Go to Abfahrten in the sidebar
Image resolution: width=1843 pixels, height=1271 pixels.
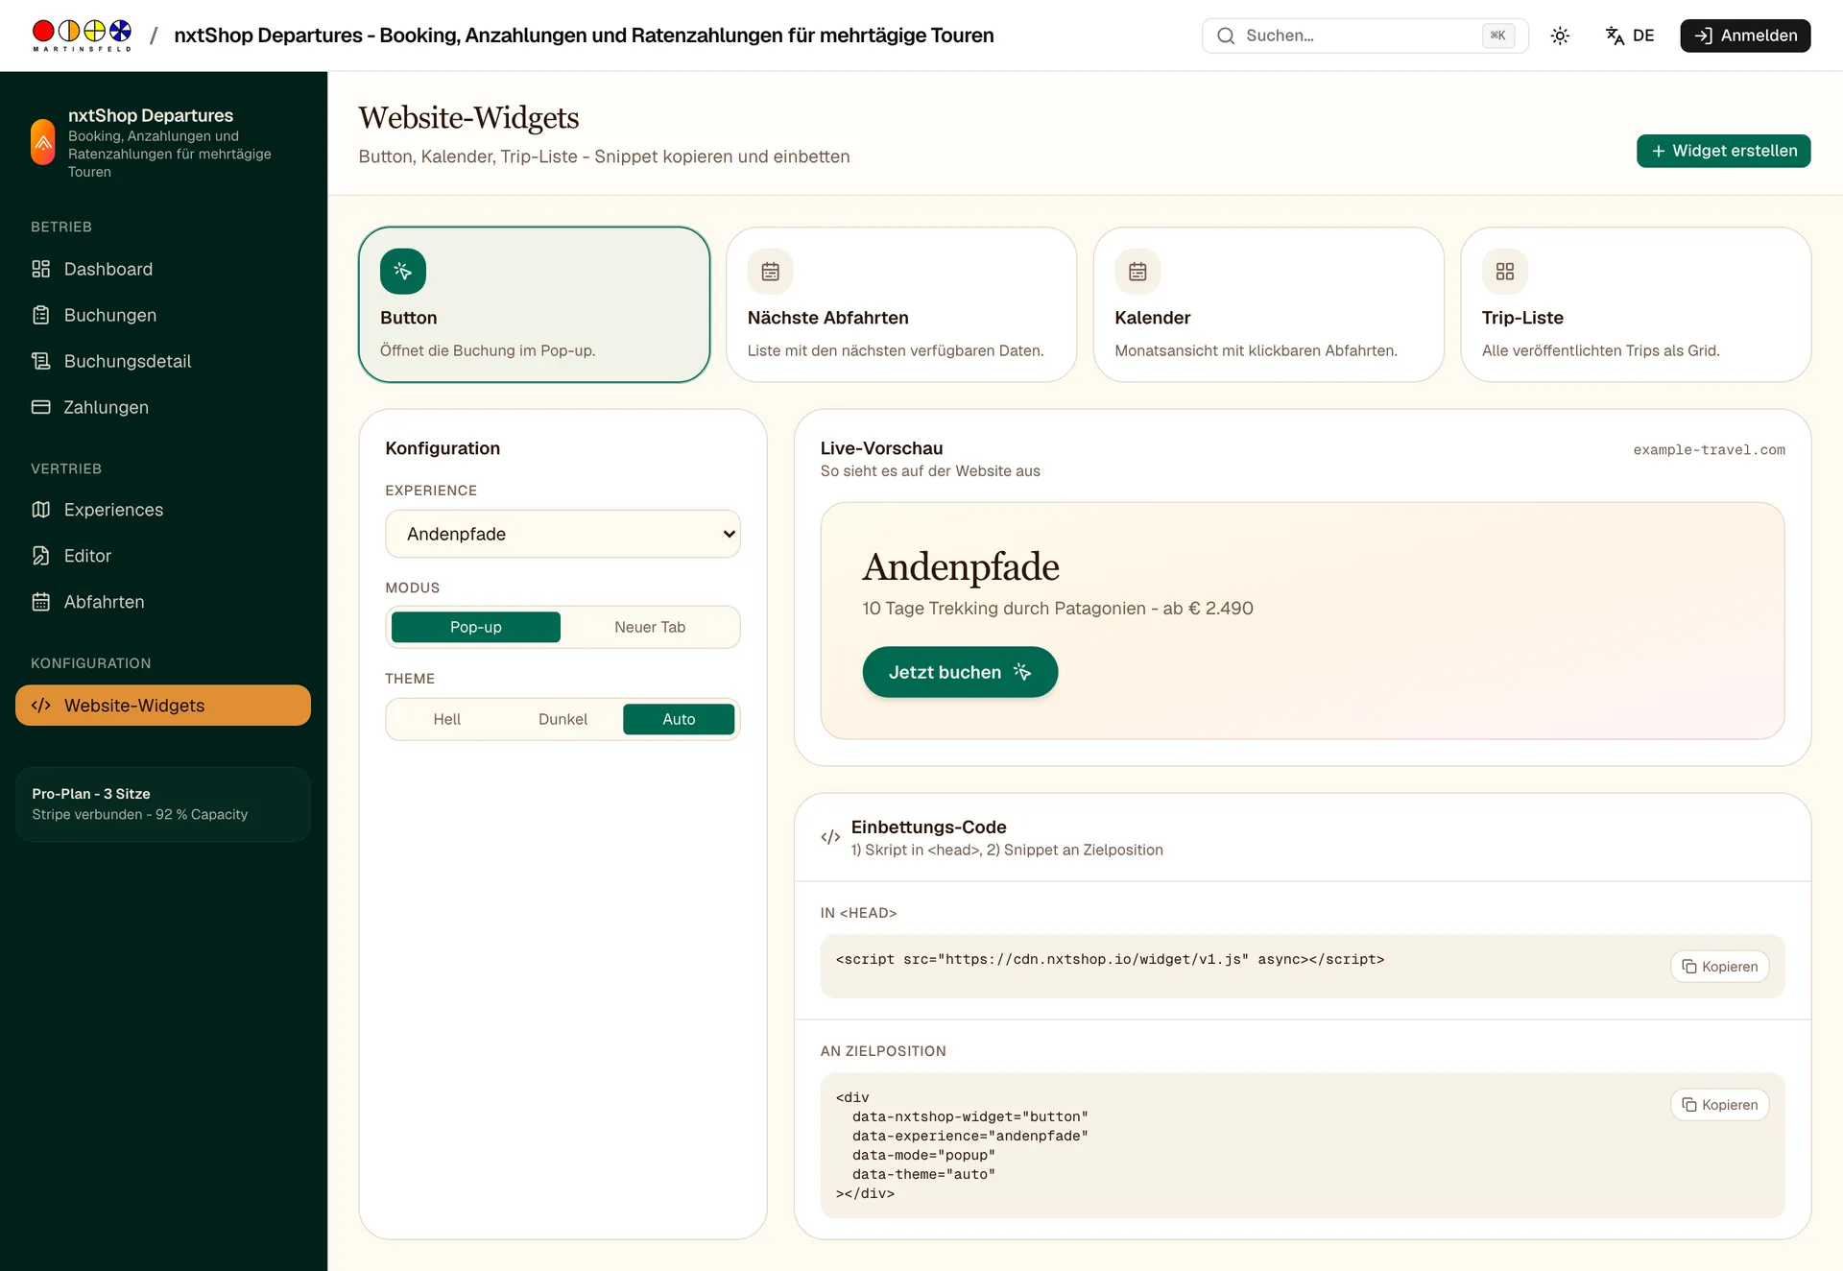163,602
